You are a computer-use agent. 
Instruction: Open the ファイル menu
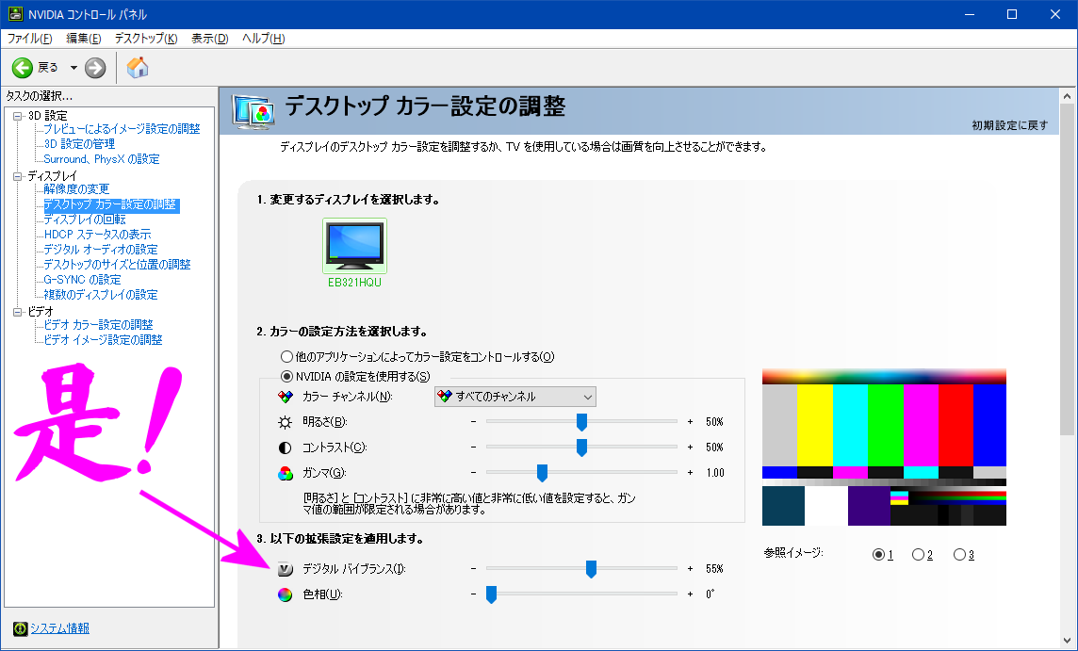coord(29,39)
